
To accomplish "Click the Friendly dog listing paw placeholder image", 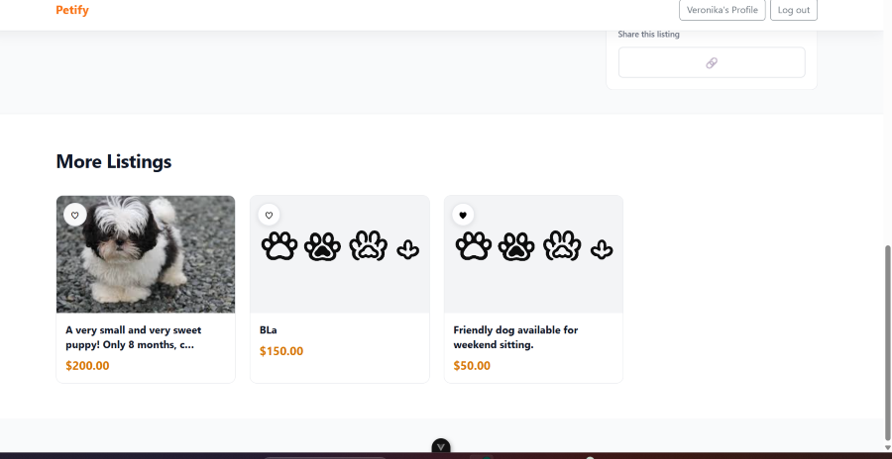I will tap(533, 255).
